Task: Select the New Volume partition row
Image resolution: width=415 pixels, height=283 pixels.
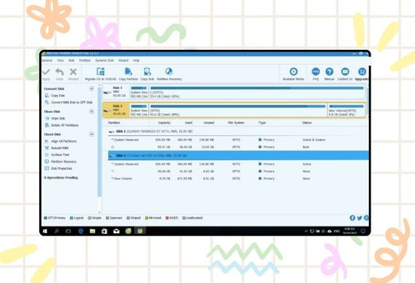Action: 238,179
